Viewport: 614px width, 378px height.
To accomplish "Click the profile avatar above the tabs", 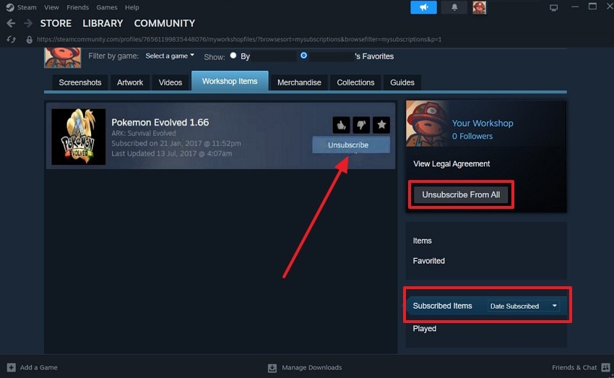I will coord(63,58).
